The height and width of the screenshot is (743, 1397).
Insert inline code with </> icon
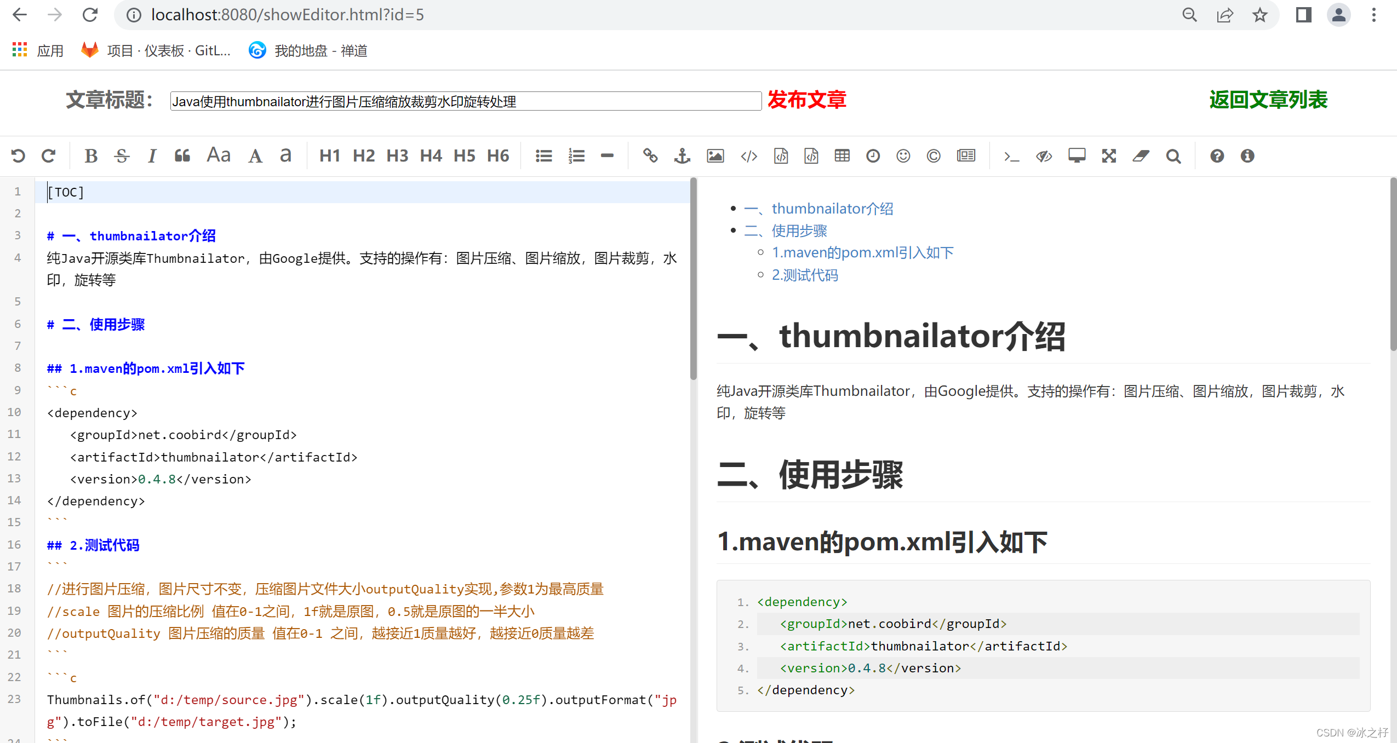[749, 156]
